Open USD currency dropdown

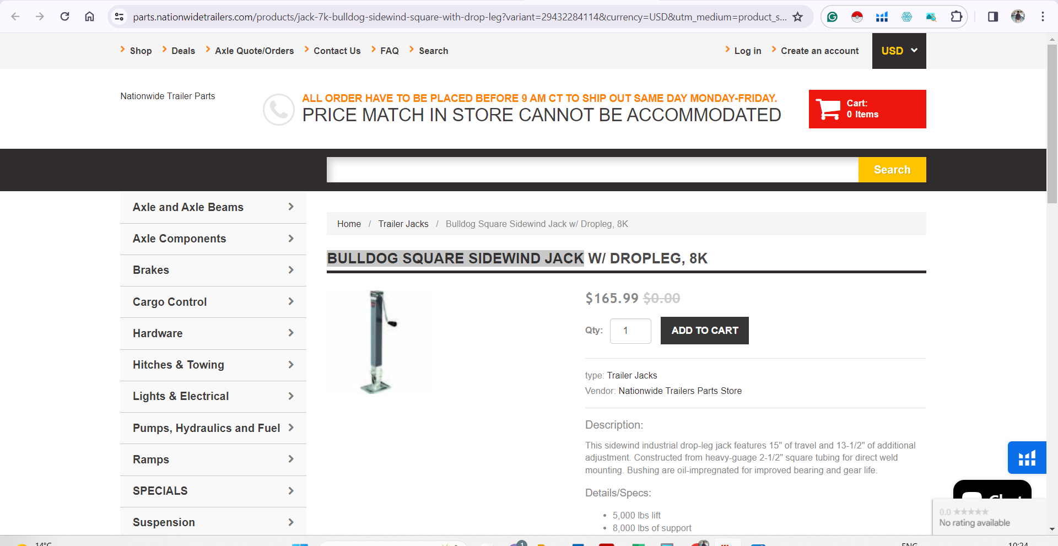(899, 51)
